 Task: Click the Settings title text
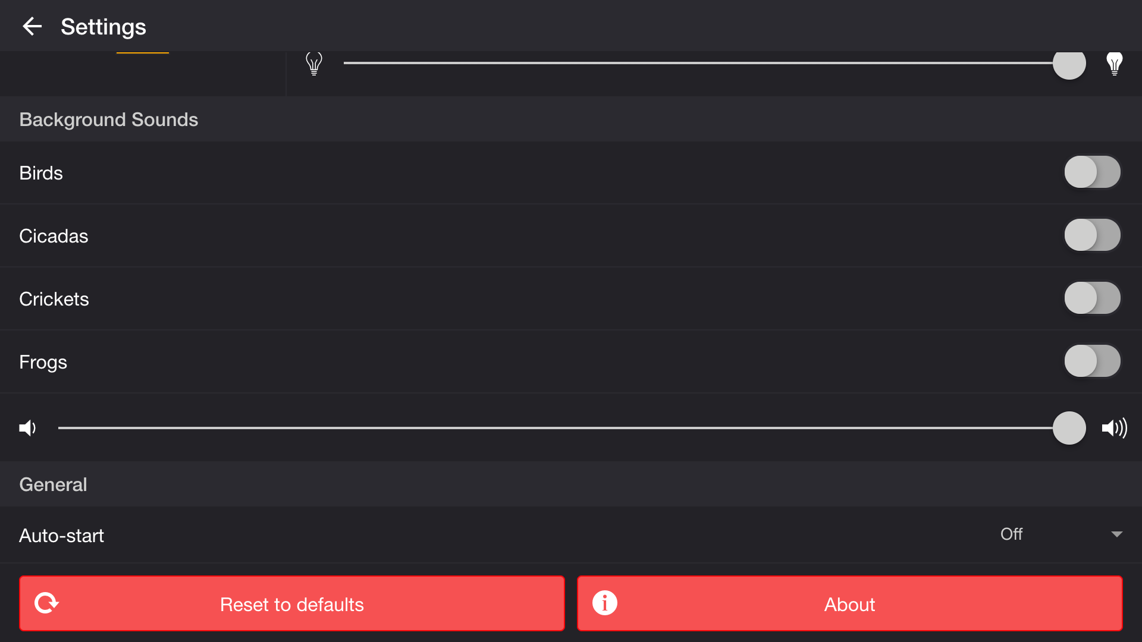[x=103, y=27]
